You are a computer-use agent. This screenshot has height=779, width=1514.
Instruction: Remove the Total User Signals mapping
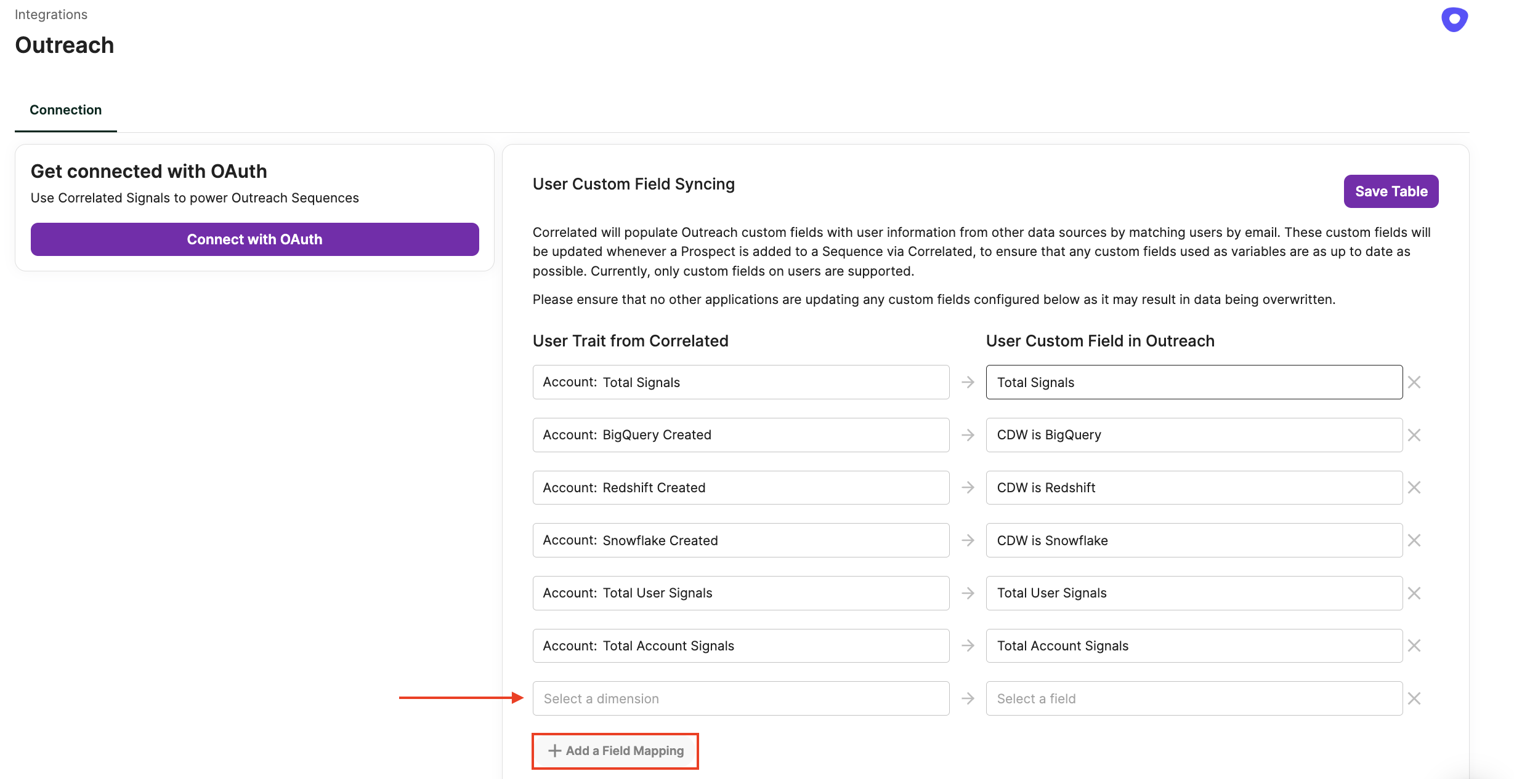1414,593
